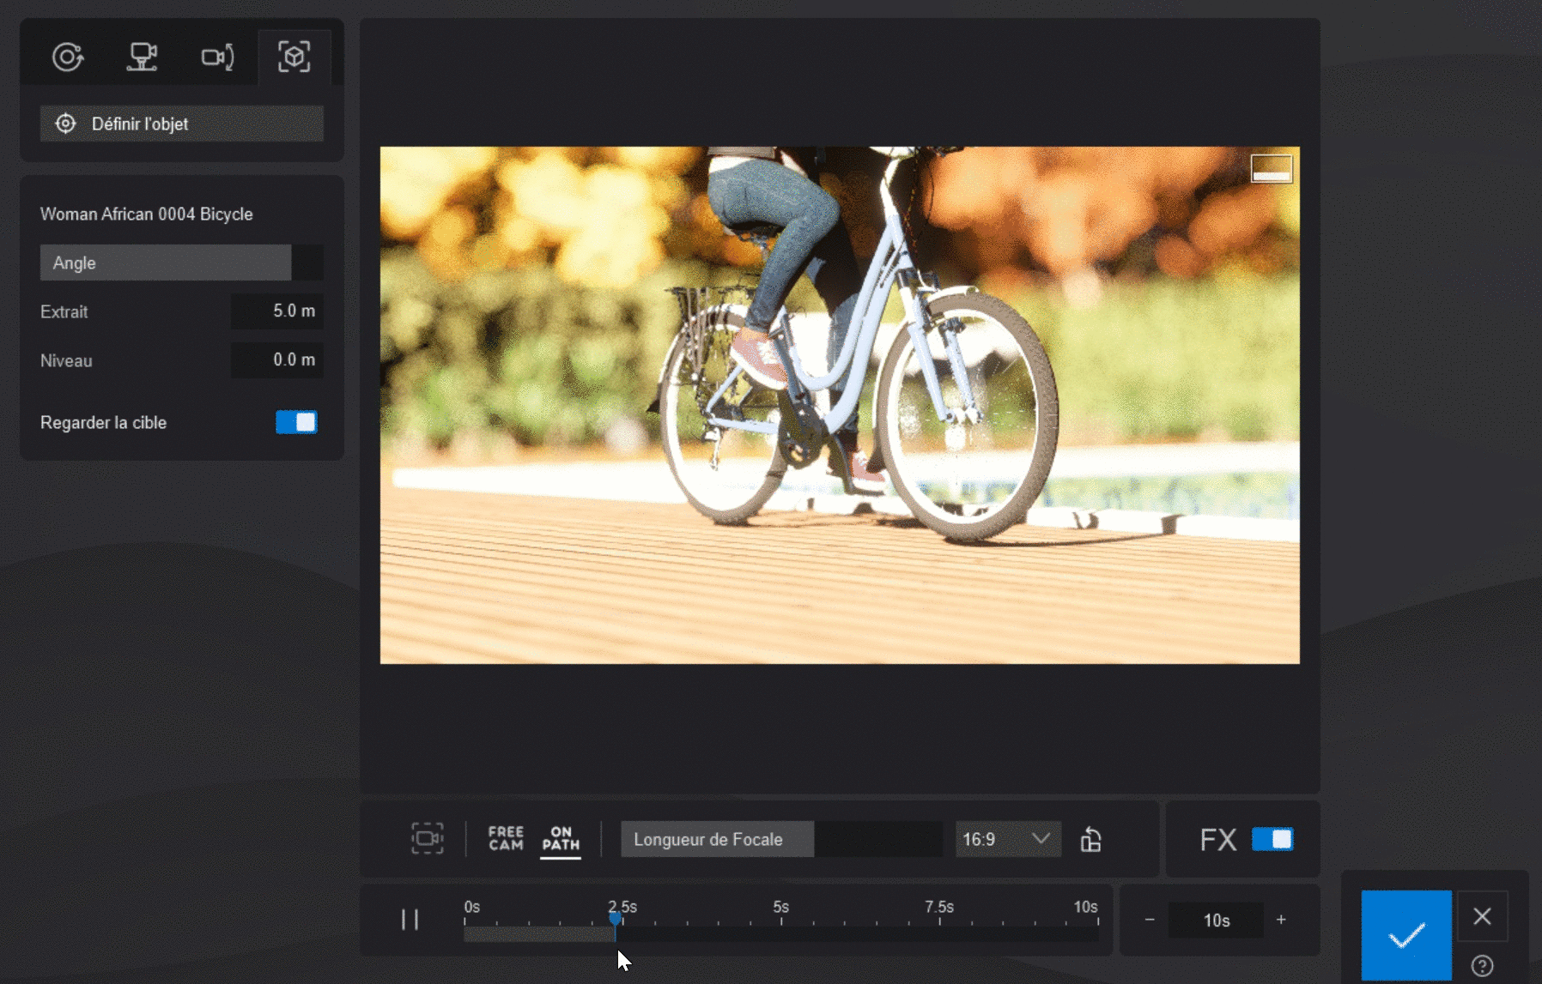Open help with the question mark icon
Image resolution: width=1542 pixels, height=984 pixels.
point(1482,965)
